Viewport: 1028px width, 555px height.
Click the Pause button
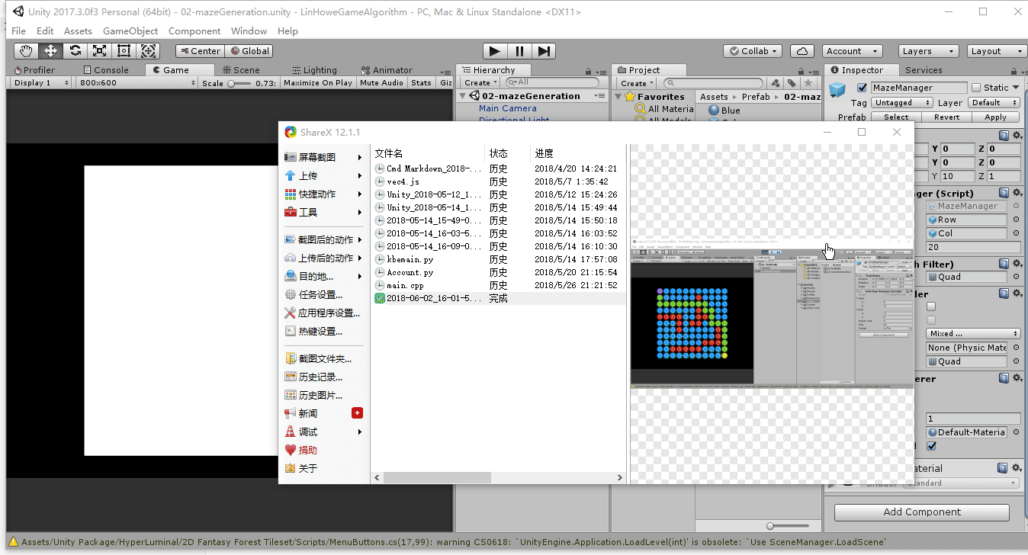[x=519, y=51]
